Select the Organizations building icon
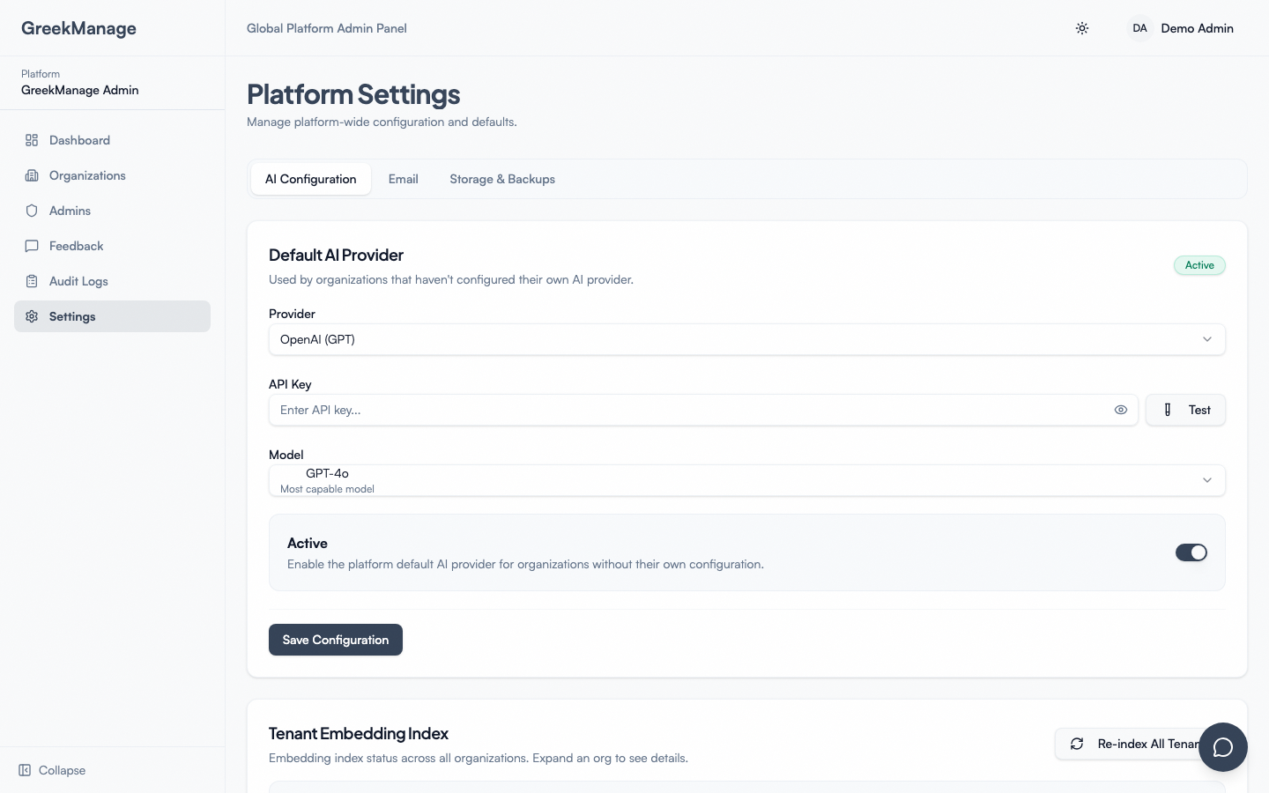This screenshot has width=1269, height=793. click(32, 175)
